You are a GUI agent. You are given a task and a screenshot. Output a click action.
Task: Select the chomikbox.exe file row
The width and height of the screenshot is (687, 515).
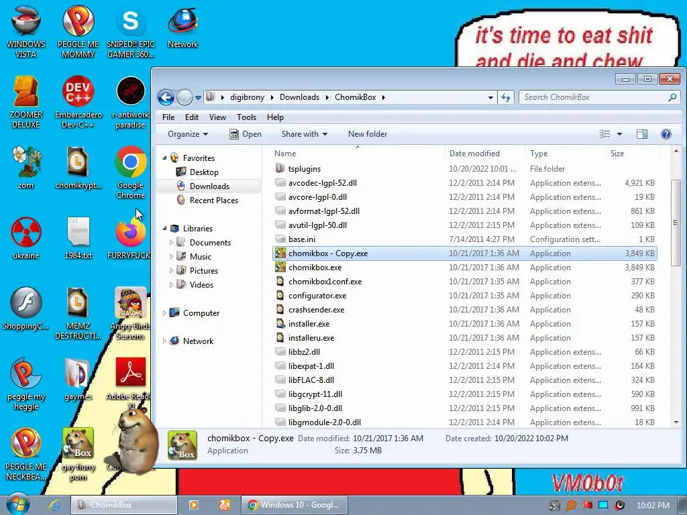tap(464, 267)
